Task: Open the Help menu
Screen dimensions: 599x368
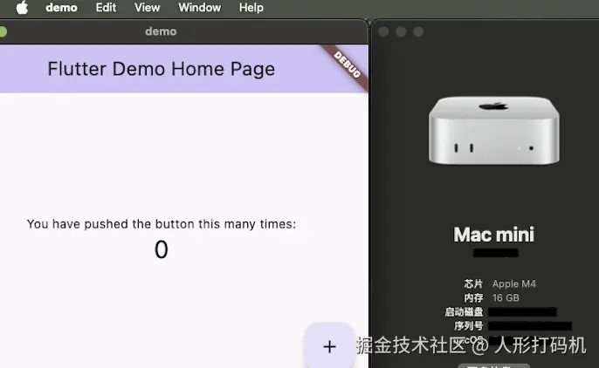Action: pos(251,8)
